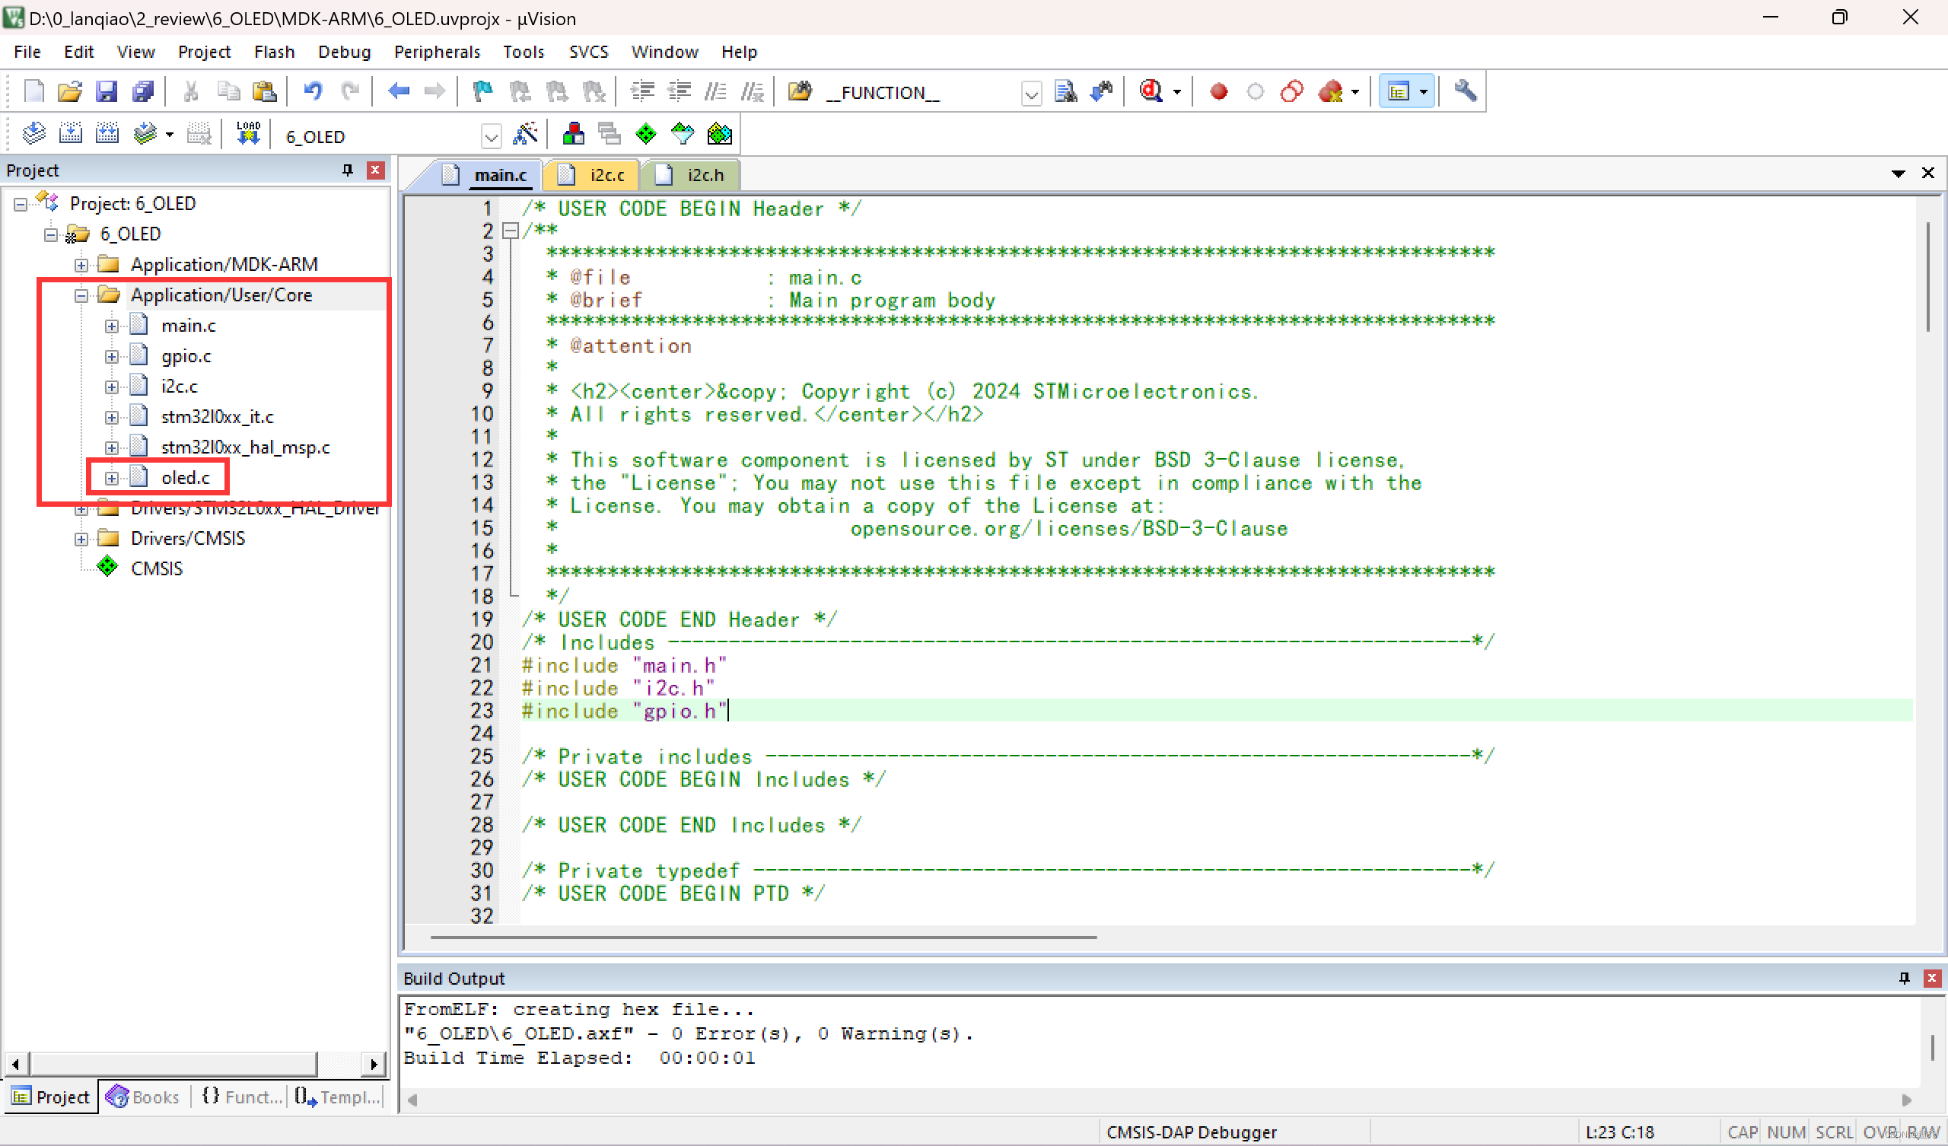Switch to the i2c.c editor tab
Viewport: 1948px width, 1146px height.
pos(593,176)
